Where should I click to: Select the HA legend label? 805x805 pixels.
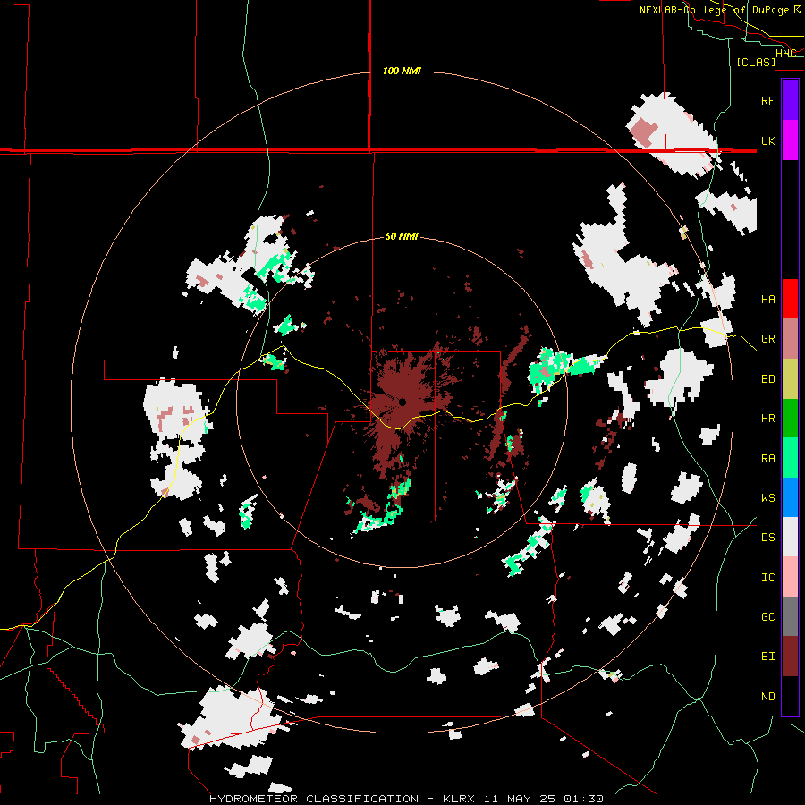click(x=767, y=299)
